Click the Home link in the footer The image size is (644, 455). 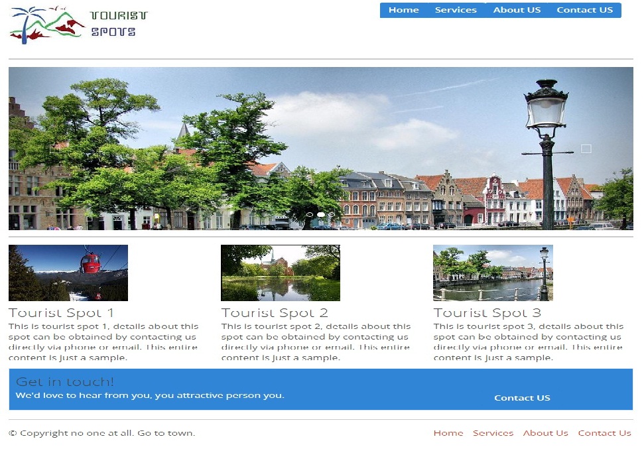click(448, 432)
